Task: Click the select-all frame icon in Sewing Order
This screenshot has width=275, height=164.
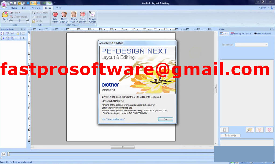Action: click(2, 33)
